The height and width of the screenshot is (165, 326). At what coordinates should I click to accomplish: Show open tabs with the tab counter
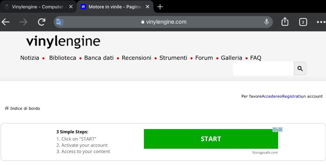(303, 22)
